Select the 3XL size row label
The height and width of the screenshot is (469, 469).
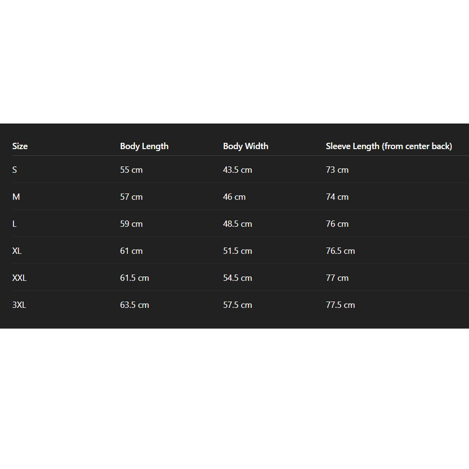point(19,305)
